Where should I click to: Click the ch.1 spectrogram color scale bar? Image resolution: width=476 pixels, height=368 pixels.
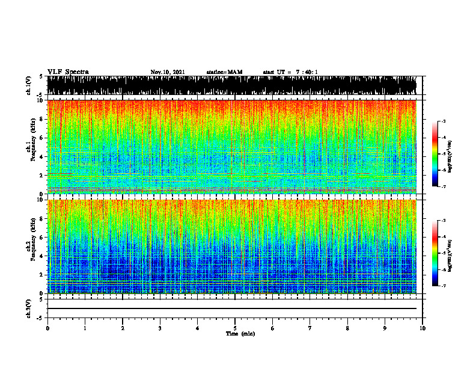(x=435, y=154)
